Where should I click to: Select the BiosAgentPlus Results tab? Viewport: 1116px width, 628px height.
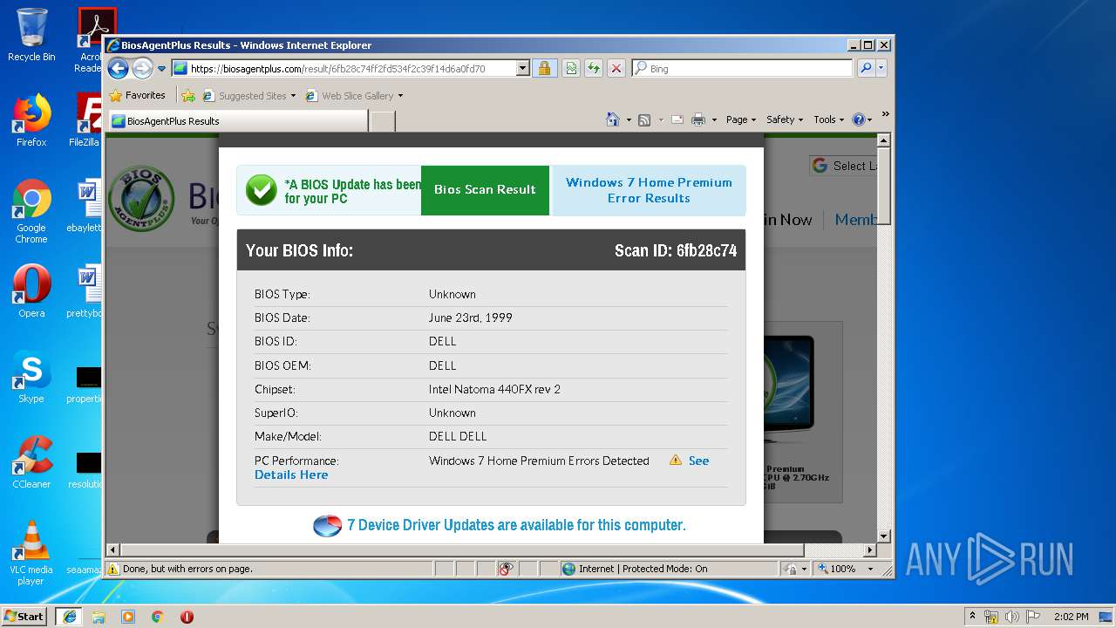[x=237, y=121]
